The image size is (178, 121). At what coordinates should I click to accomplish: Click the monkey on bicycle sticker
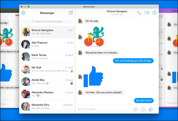[94, 36]
